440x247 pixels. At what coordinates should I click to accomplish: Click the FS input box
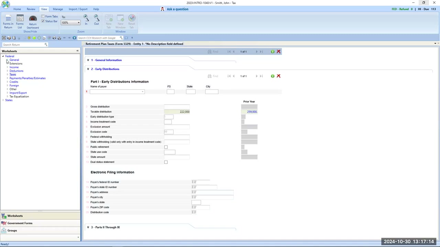[170, 92]
